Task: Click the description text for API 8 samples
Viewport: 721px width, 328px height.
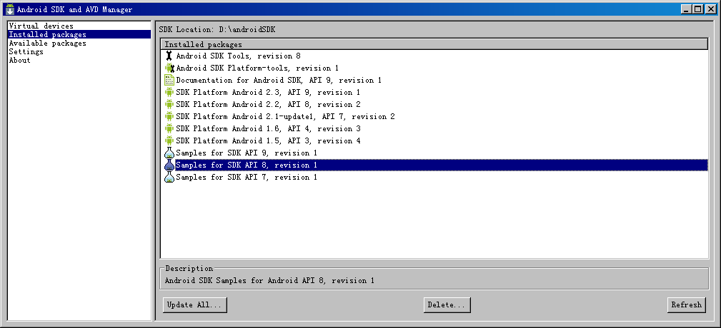Action: (269, 280)
